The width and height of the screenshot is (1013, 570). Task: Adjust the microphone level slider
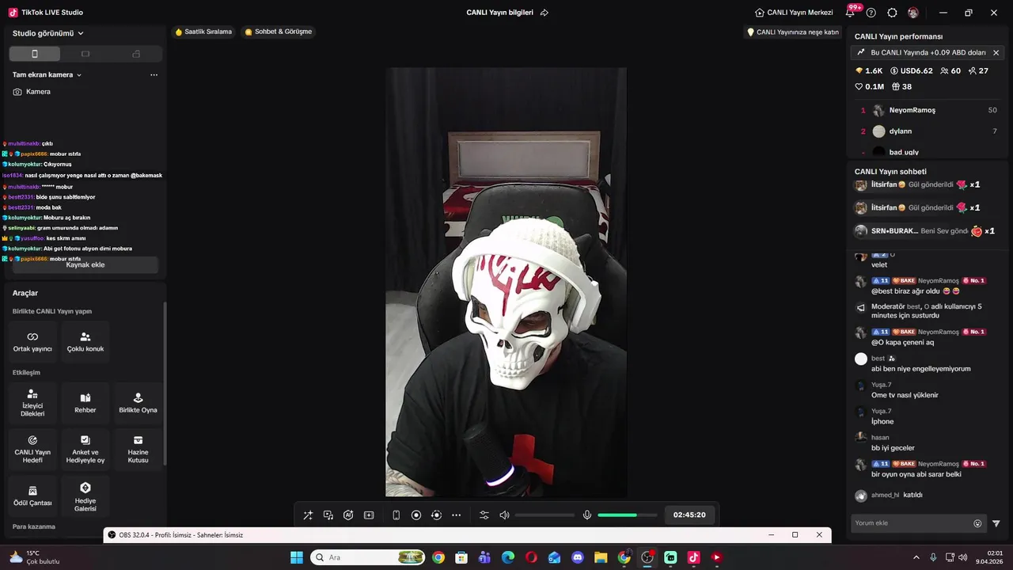click(628, 515)
